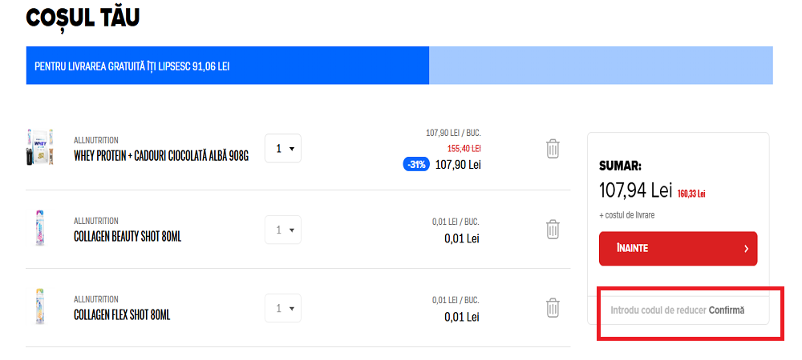Expand Collagen Flex Shot quantity selector
Screen dimensions: 802x360
pos(283,308)
